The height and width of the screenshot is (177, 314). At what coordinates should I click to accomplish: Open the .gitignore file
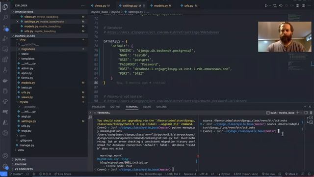click(26, 140)
